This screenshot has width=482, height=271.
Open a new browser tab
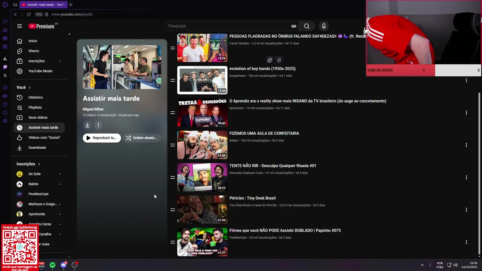coord(70,5)
